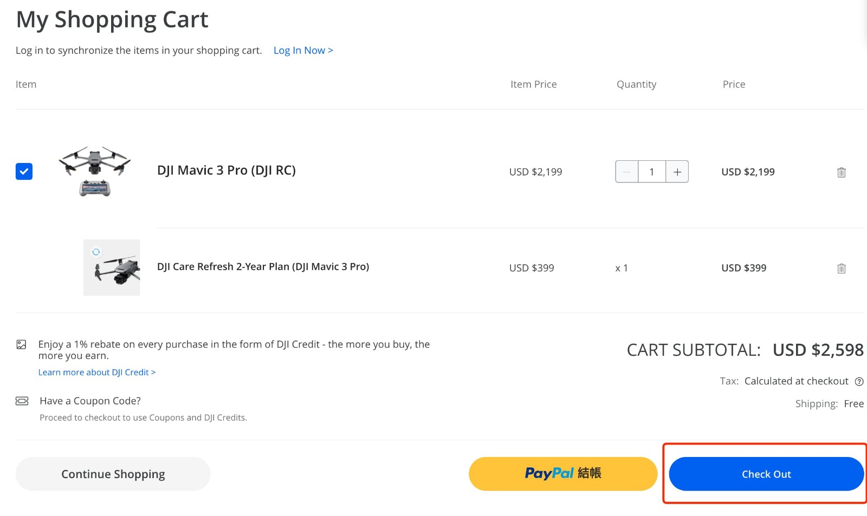867x516 pixels.
Task: Click the PayPal checkout button
Action: tap(562, 473)
